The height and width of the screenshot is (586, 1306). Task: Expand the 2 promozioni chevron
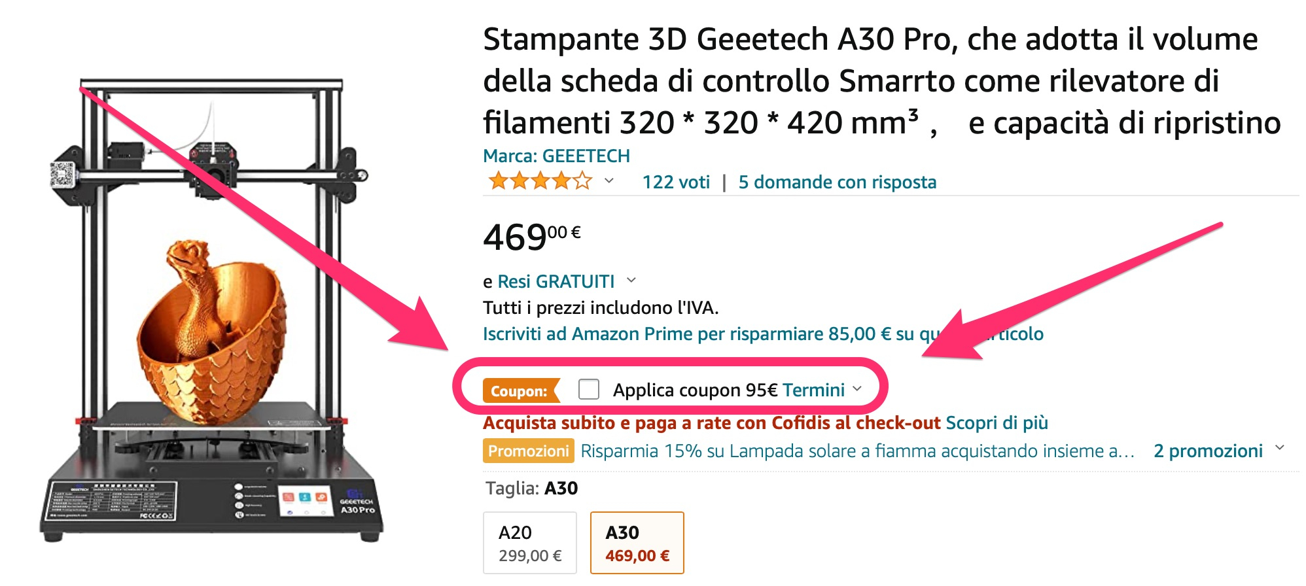tap(1280, 449)
